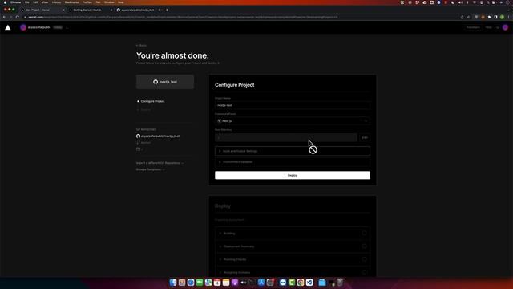Viewport: 513px width, 289px height.
Task: Open the Feedback button in header
Action: pos(473,27)
